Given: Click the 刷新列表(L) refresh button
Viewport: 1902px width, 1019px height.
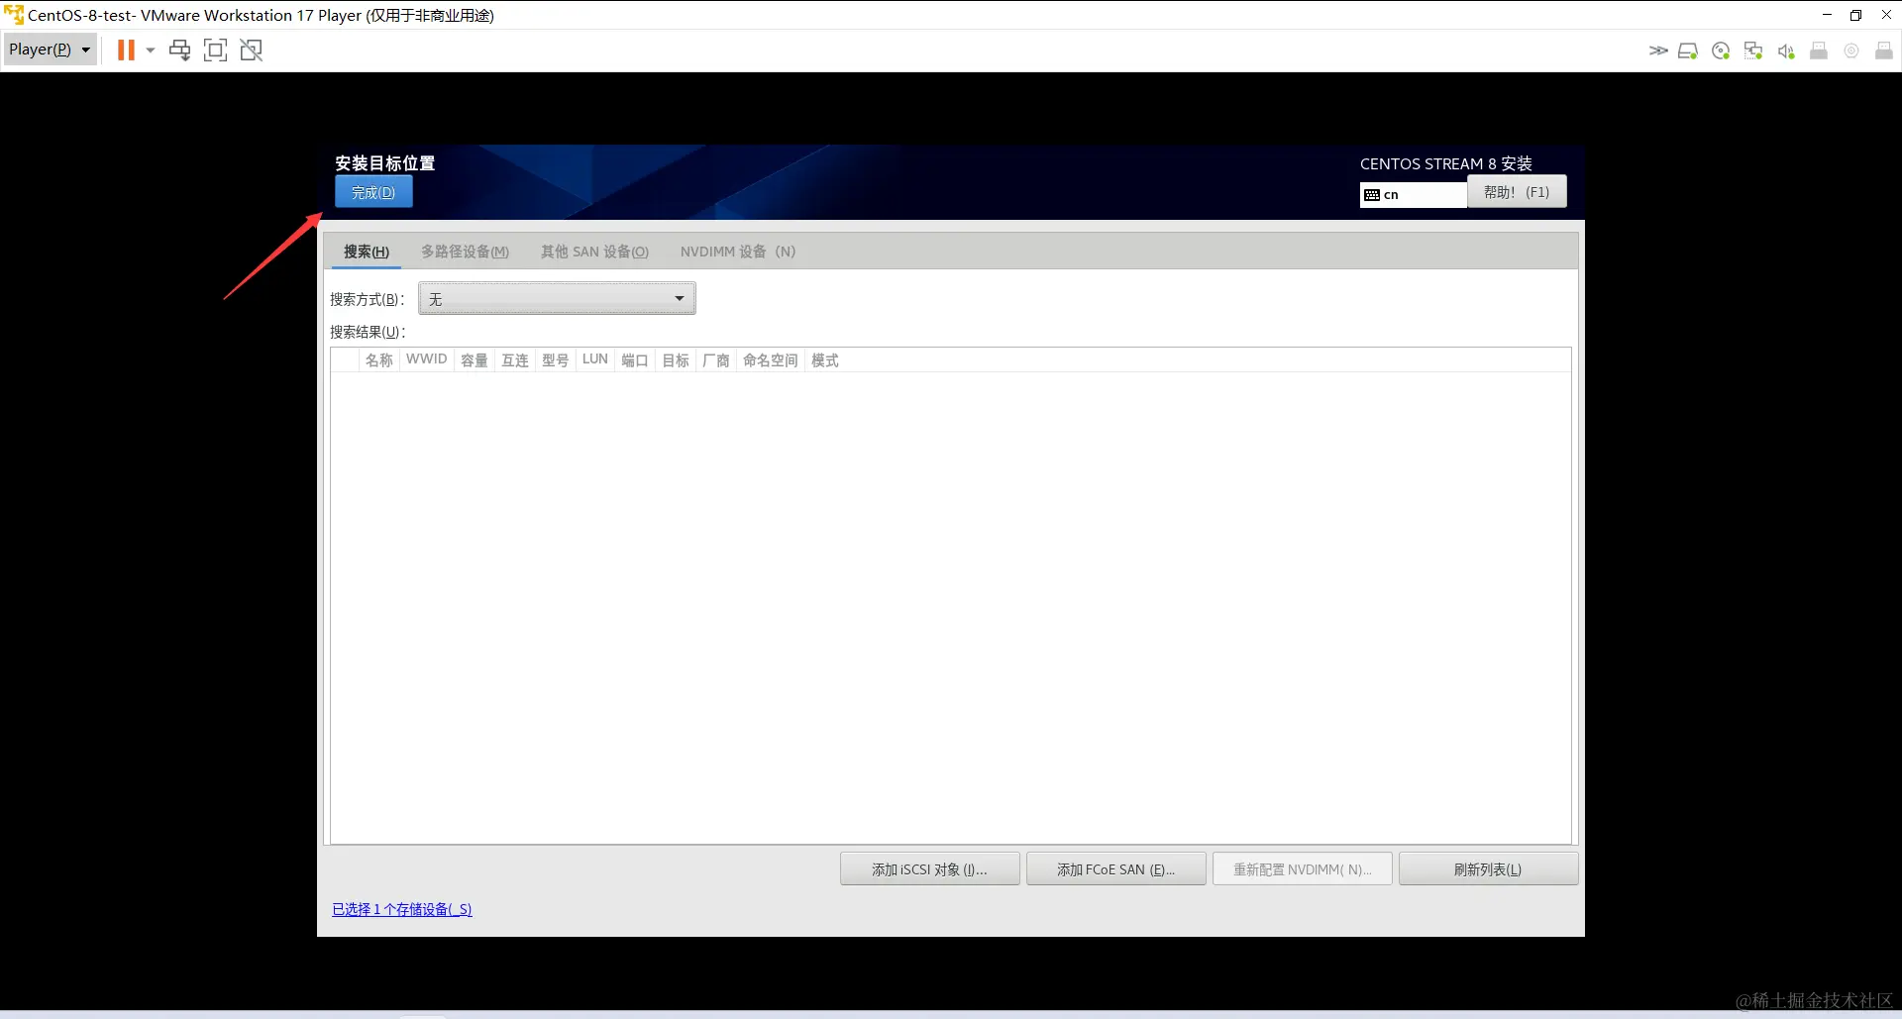Looking at the screenshot, I should (x=1488, y=869).
